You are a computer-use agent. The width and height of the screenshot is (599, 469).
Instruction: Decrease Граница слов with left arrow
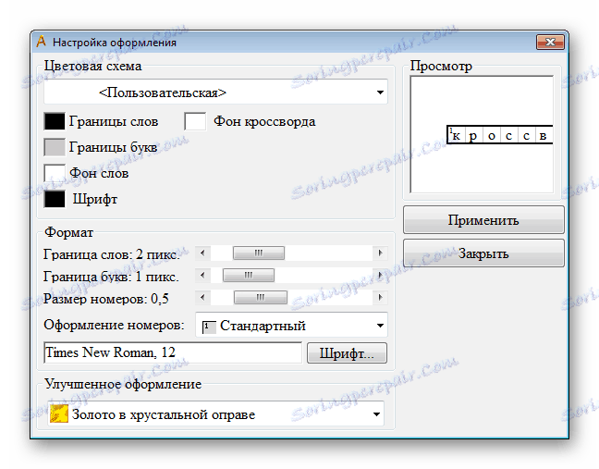202,253
